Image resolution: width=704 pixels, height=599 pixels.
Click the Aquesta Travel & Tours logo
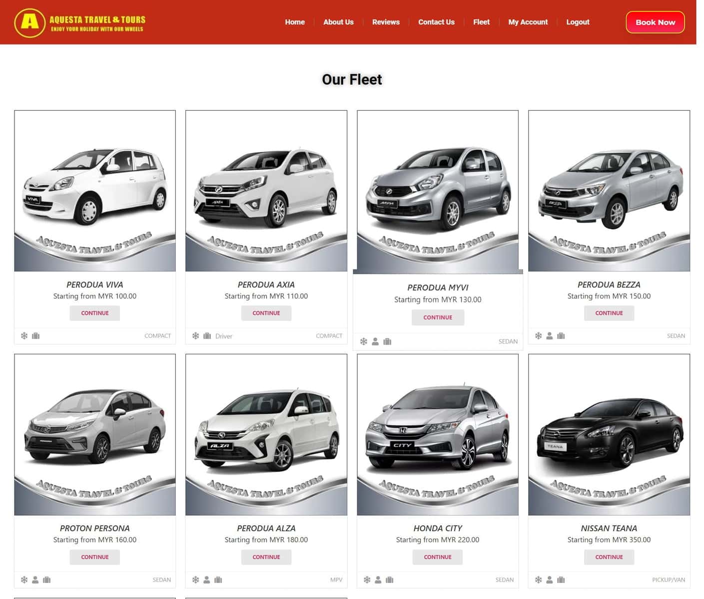click(x=80, y=22)
